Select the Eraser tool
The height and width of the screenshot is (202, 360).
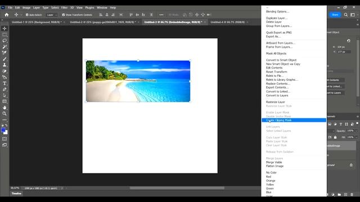4,71
